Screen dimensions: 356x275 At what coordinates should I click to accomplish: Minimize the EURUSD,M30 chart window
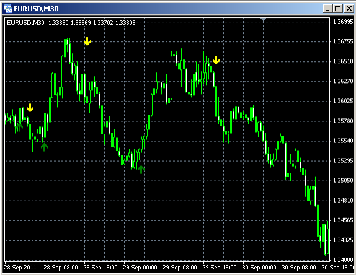pos(327,9)
